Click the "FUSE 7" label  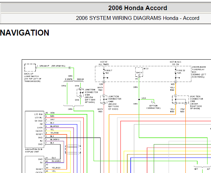coord(109,70)
